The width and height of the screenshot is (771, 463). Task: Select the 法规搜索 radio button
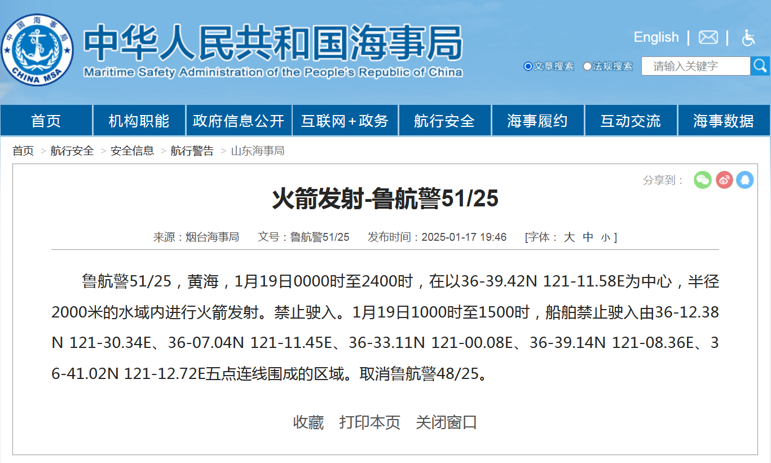tap(587, 67)
